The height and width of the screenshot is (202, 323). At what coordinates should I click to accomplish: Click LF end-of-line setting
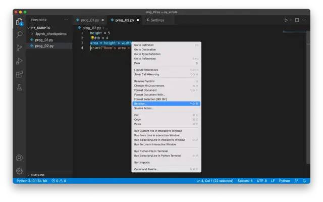coord(273,181)
